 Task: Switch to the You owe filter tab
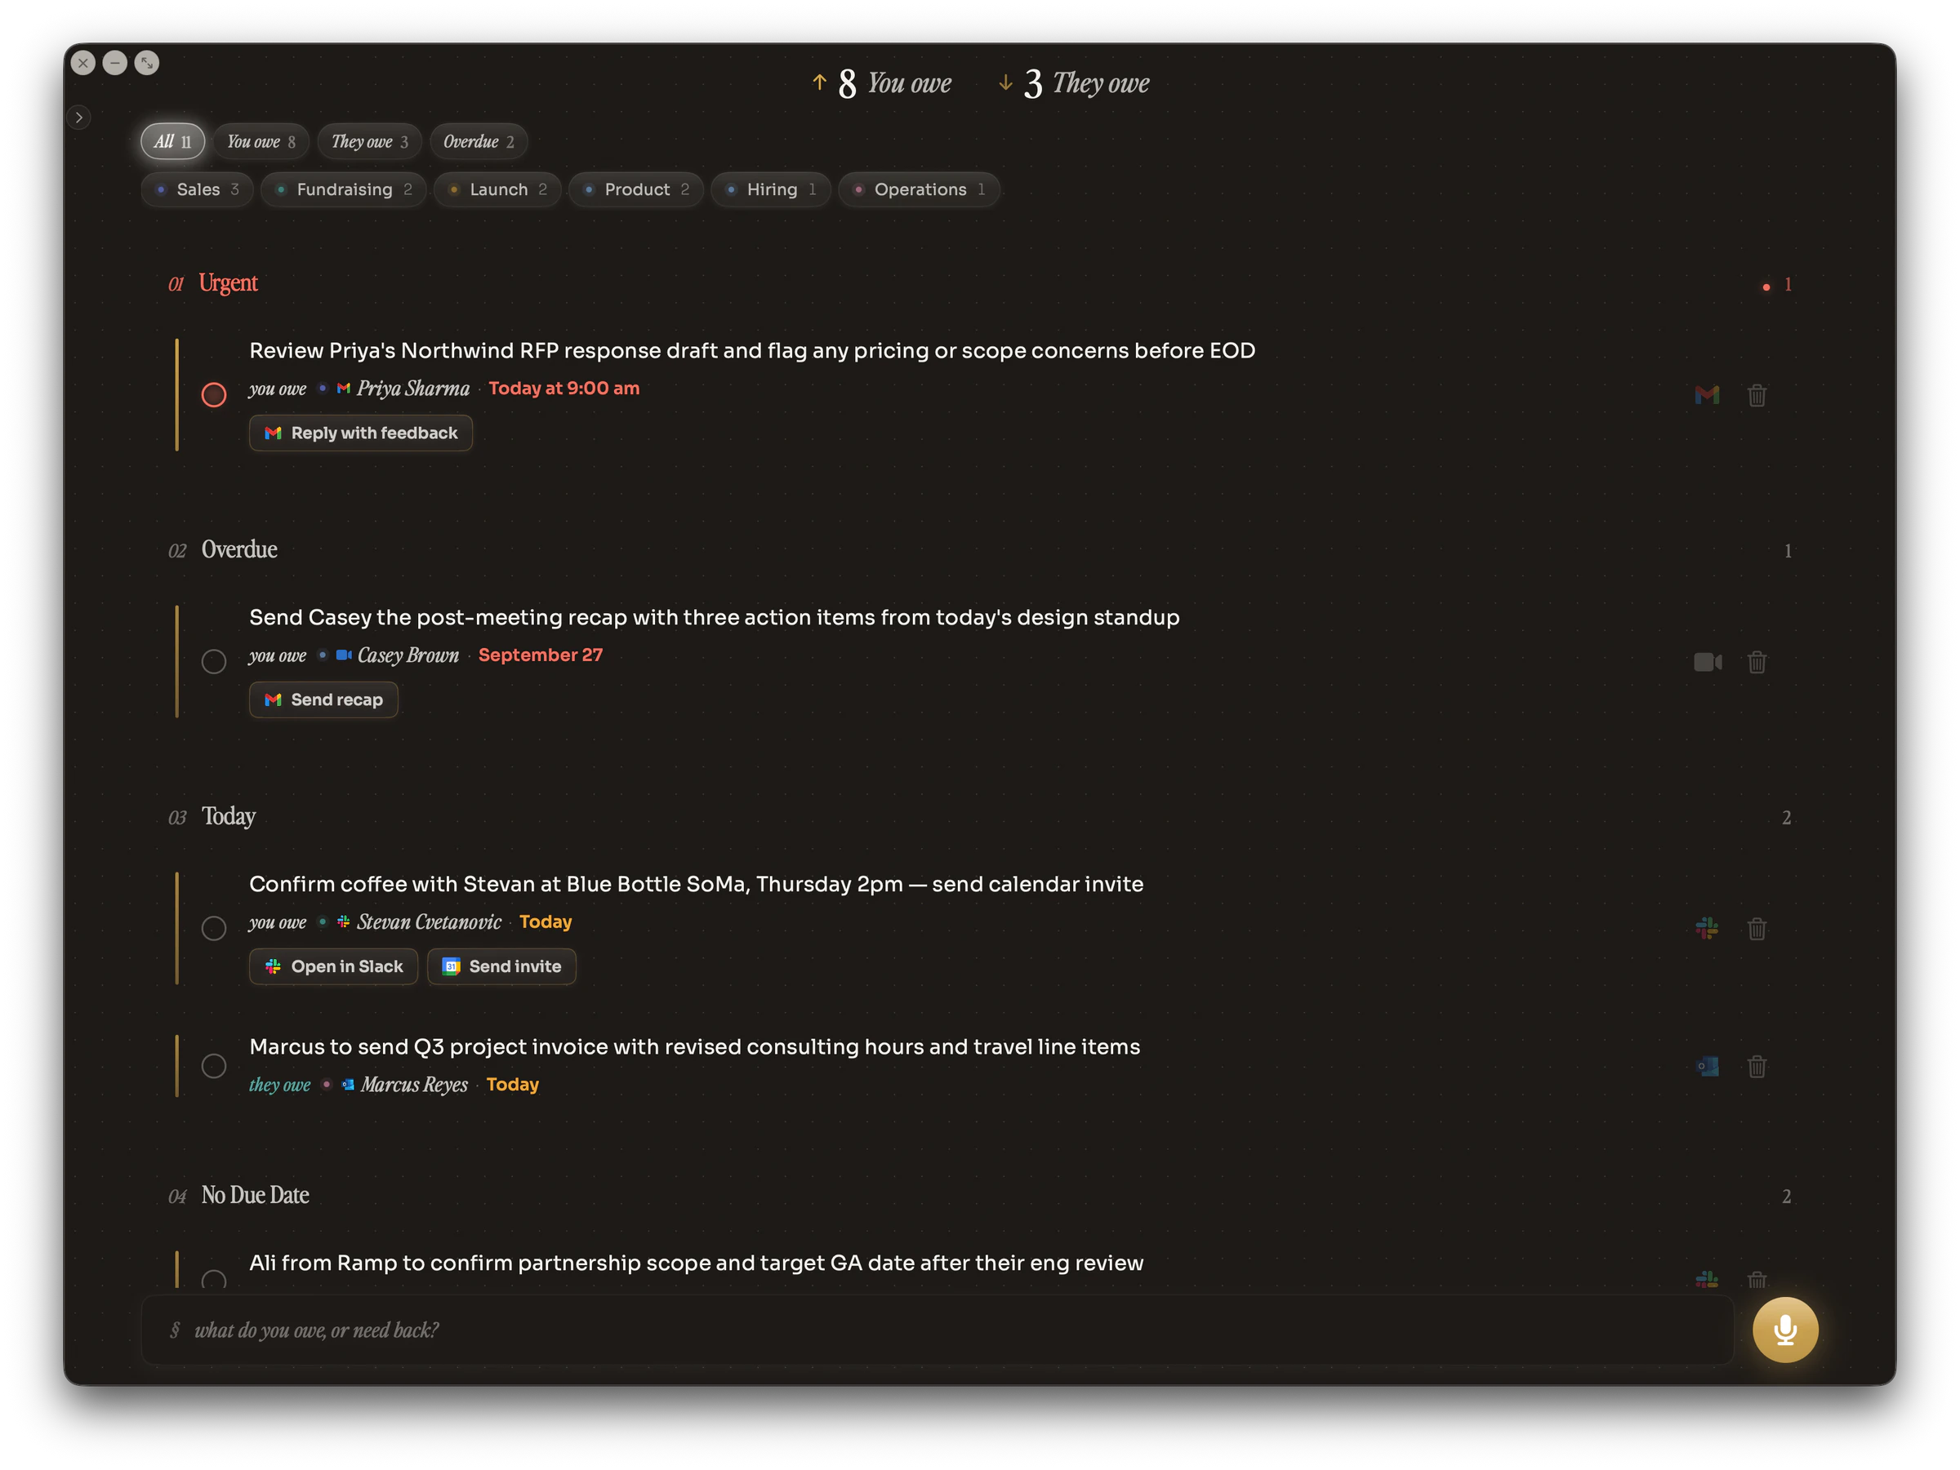click(x=261, y=142)
